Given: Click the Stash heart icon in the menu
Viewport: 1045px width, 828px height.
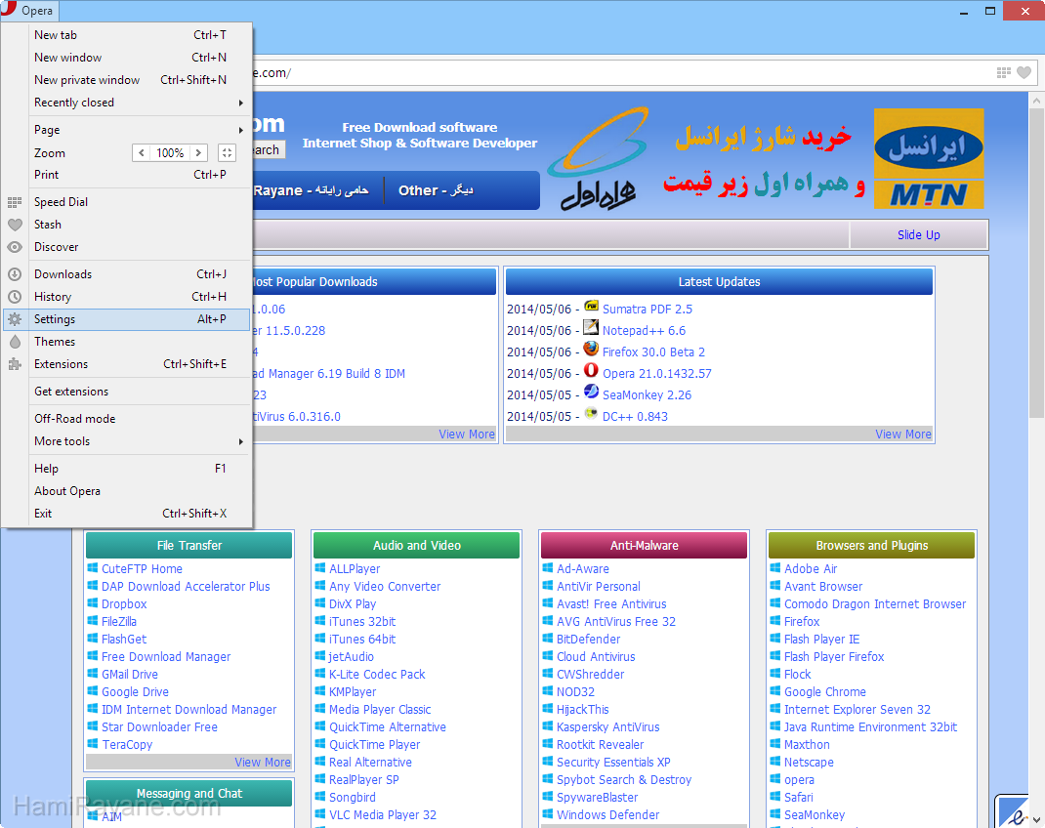Looking at the screenshot, I should 15,225.
